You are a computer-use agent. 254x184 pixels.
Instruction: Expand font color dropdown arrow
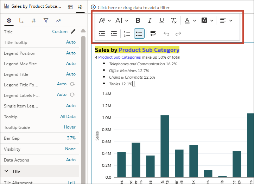coord(195,21)
